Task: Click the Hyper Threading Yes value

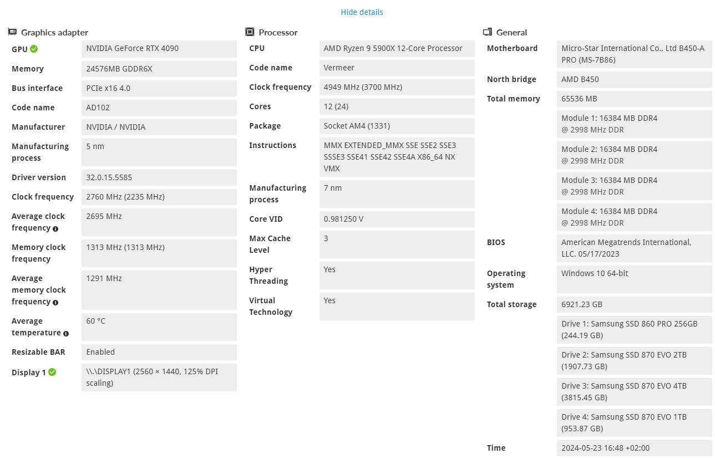Action: point(397,276)
